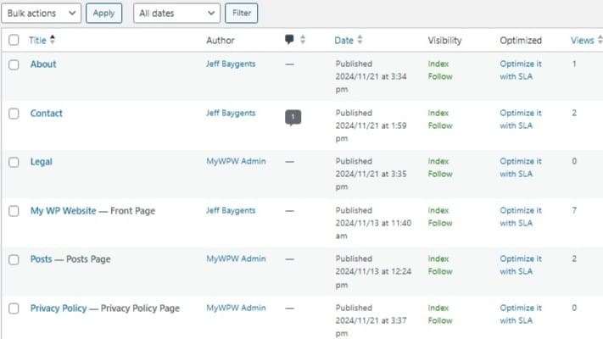Expand the All dates dropdown
The height and width of the screenshot is (339, 603).
tap(176, 14)
